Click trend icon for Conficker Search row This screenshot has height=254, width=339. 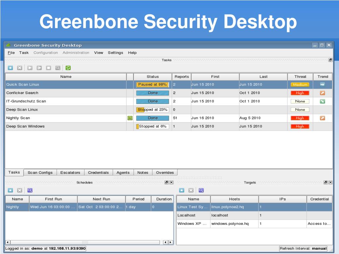coord(322,93)
